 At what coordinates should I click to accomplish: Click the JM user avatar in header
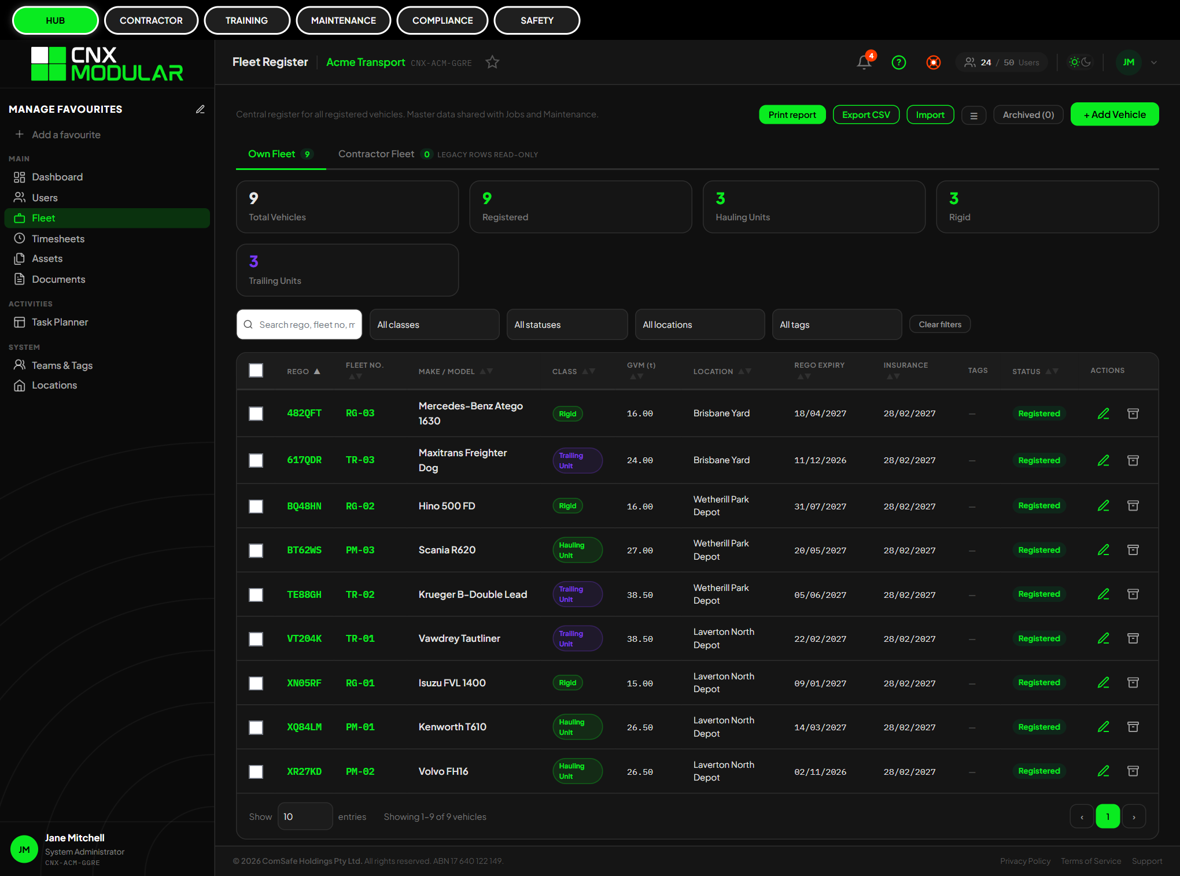[x=1128, y=62]
